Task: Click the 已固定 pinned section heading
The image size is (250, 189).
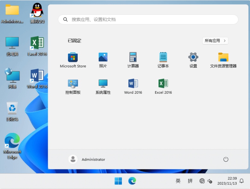Action: pyautogui.click(x=74, y=41)
